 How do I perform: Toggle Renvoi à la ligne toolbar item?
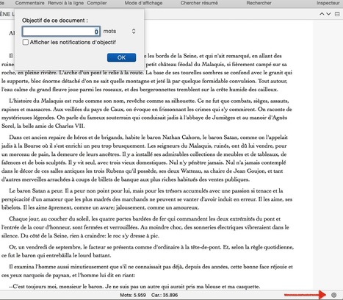pyautogui.click(x=65, y=3)
